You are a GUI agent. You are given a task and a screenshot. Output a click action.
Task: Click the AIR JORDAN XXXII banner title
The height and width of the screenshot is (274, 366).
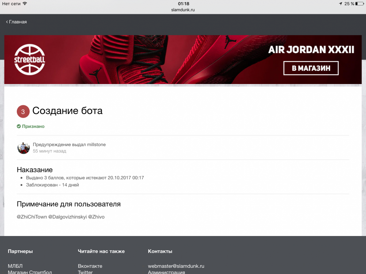(x=311, y=50)
